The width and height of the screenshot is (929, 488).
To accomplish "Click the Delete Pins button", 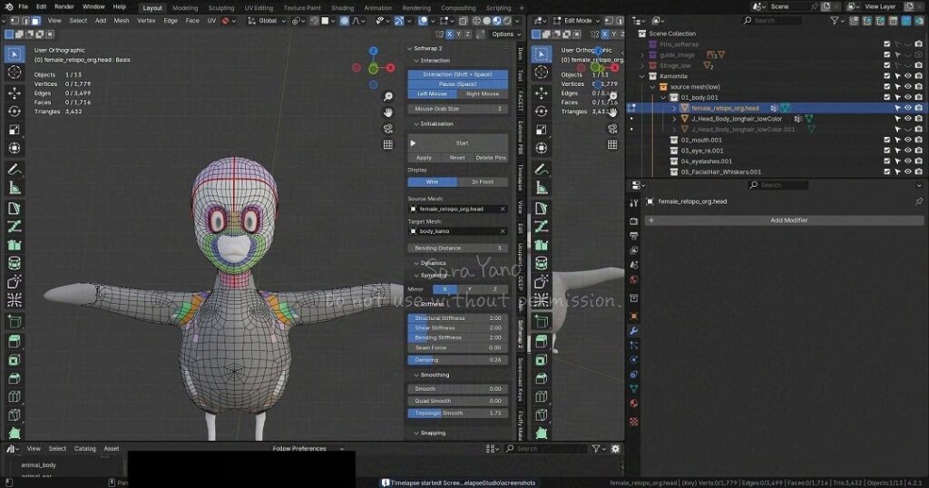I will tap(491, 157).
